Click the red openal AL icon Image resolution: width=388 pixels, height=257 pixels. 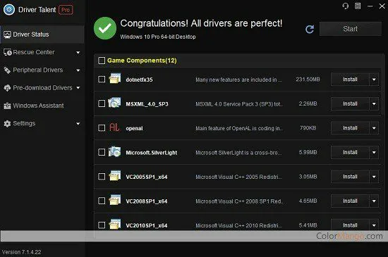(114, 127)
